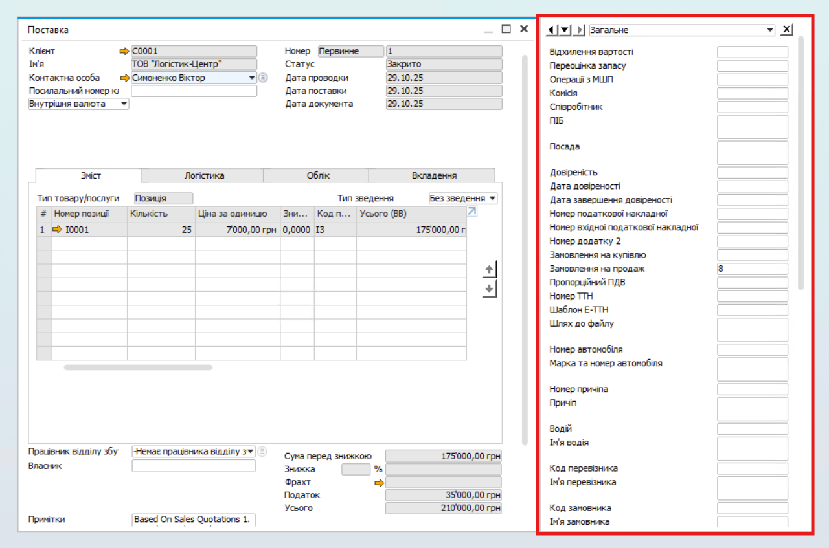The image size is (829, 548).
Task: Move the row up with the up-arrow button
Action: click(x=490, y=270)
